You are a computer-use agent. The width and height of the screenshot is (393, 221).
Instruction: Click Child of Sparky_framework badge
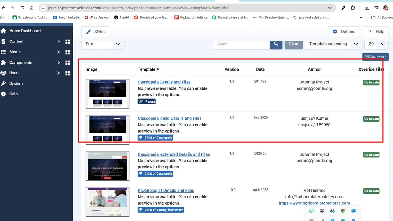[x=161, y=210]
